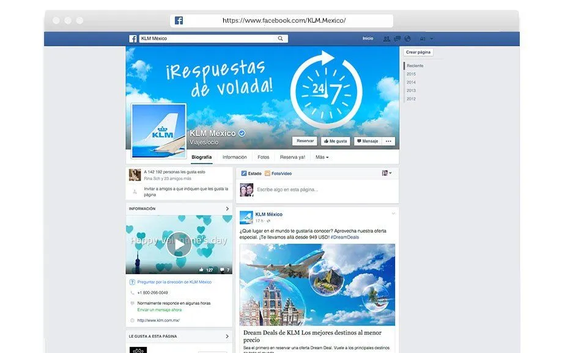Click the search magnifier icon
Image resolution: width=565 pixels, height=353 pixels.
(280, 38)
